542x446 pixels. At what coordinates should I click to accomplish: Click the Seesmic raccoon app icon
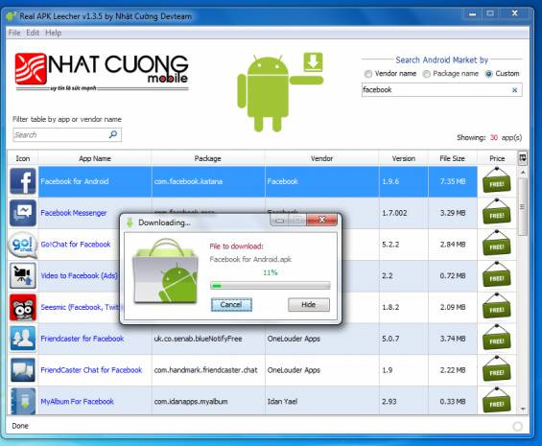23,307
